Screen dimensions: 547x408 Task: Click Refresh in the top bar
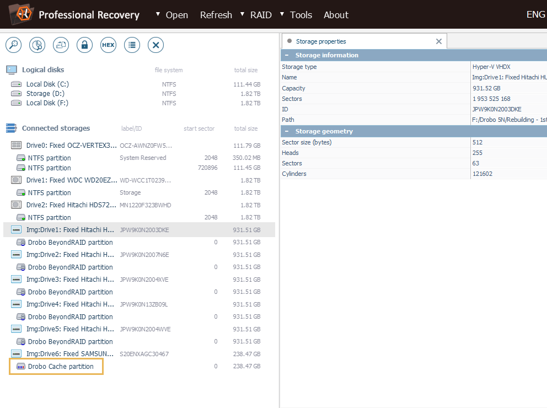coord(216,15)
